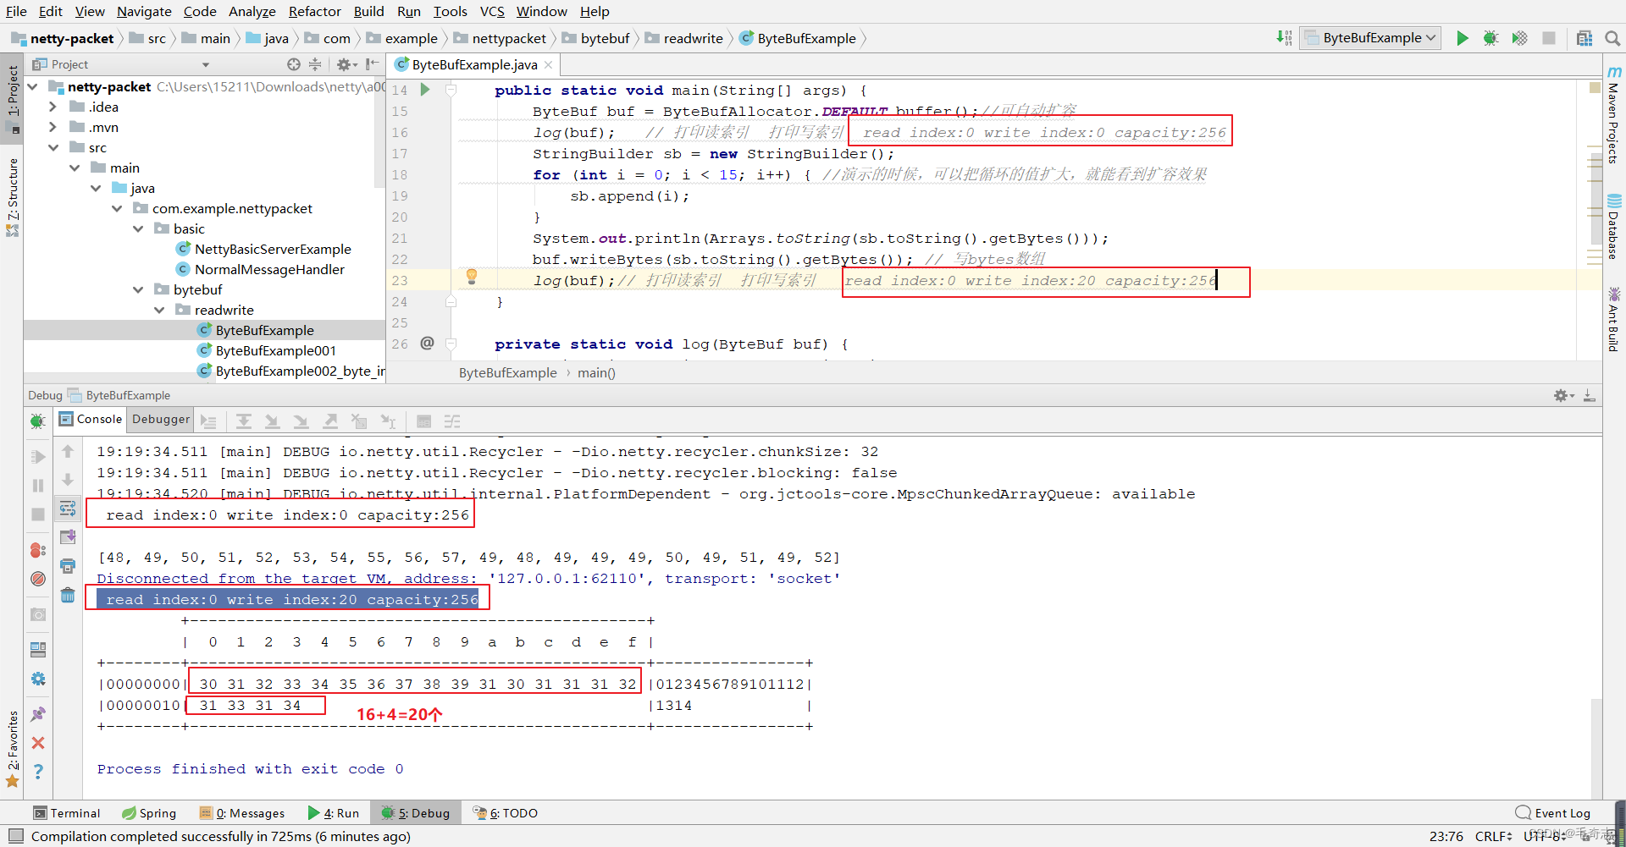The image size is (1626, 847).
Task: Collapse all in the Project panel toolbar
Action: click(315, 64)
